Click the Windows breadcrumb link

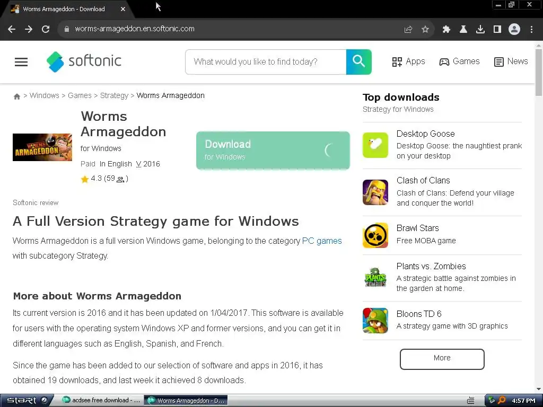click(45, 95)
